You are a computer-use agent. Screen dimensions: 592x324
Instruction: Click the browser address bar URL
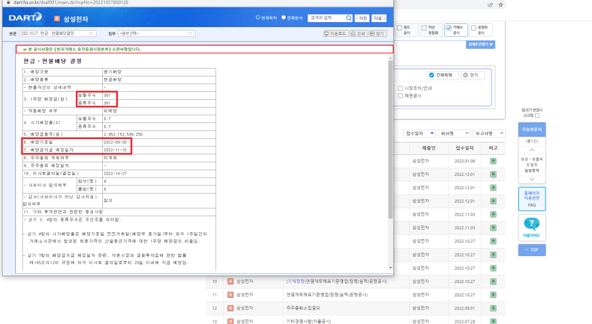70,2
